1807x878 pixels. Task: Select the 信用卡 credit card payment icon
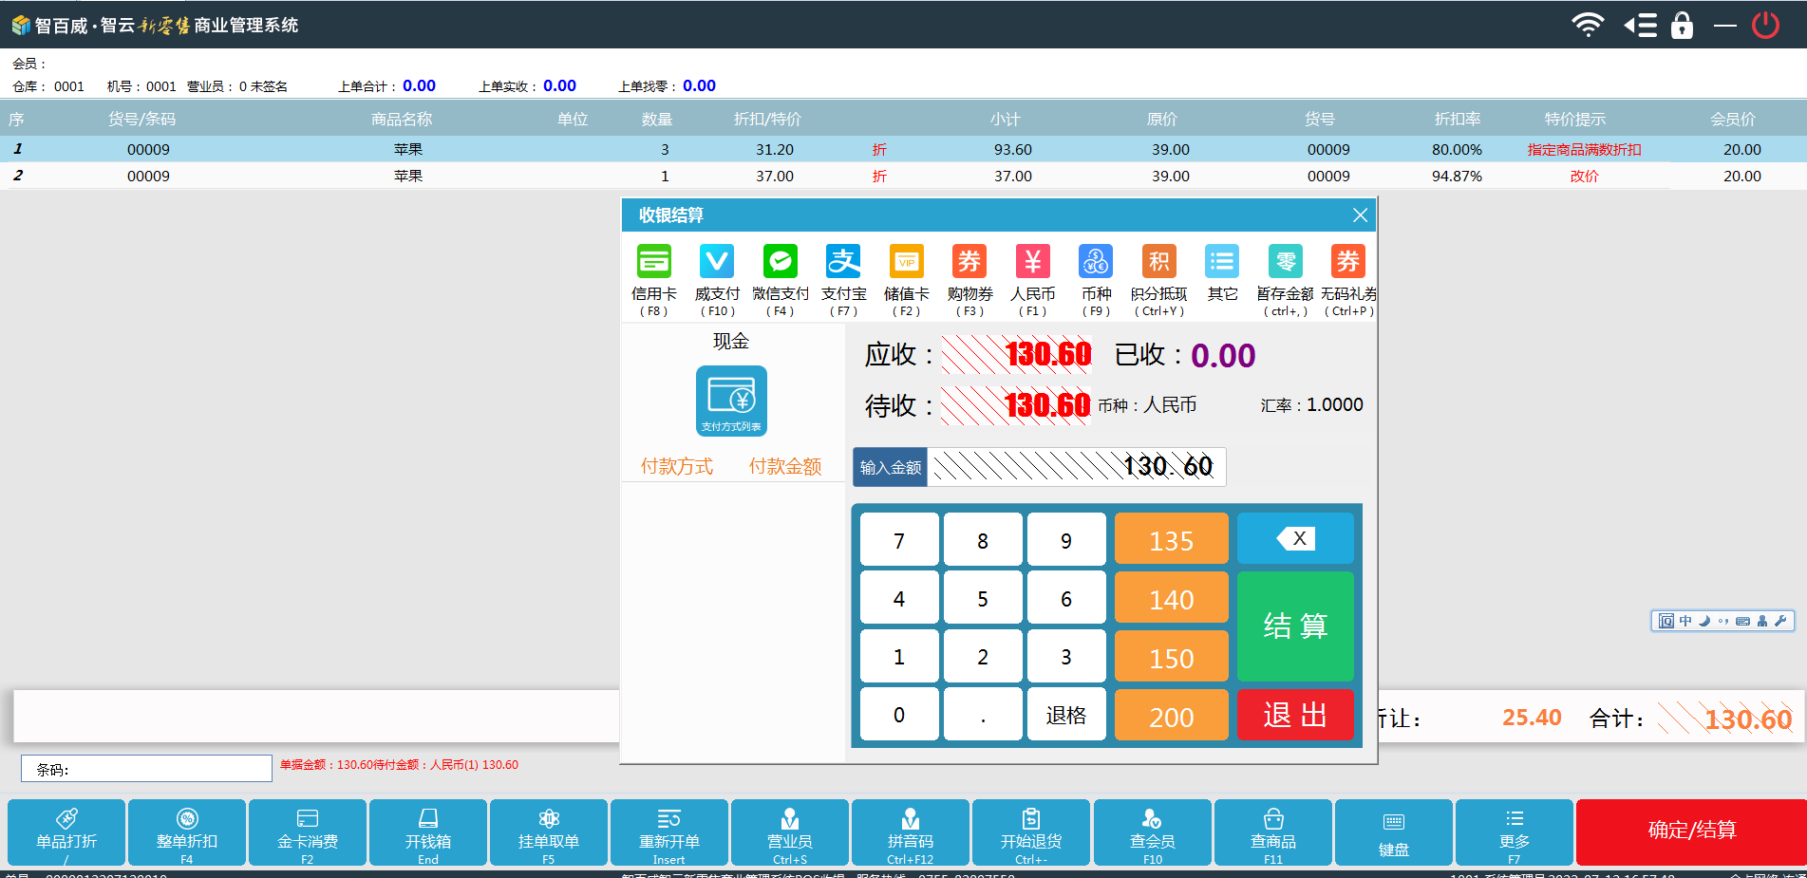pos(653,263)
